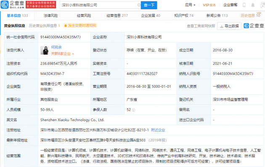
Task: Click the 查一下 search button
Action: coord(149,5)
